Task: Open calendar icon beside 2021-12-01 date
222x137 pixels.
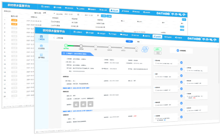Action: coord(78,15)
